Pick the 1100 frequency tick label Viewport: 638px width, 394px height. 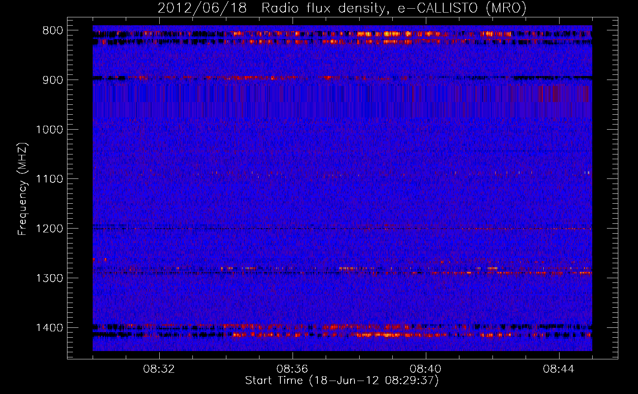pos(50,179)
